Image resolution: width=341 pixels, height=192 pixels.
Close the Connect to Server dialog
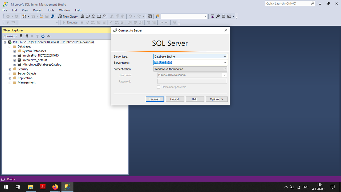226,30
